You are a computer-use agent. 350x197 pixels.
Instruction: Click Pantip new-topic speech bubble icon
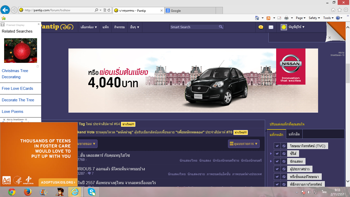coord(261,27)
